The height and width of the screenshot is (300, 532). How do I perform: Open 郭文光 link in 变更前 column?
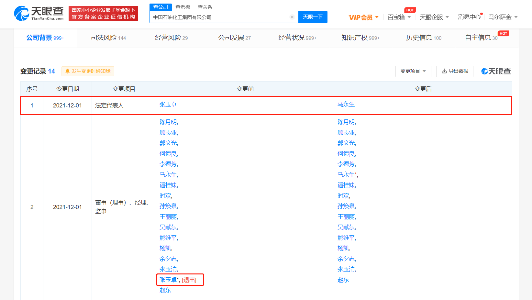click(x=168, y=143)
